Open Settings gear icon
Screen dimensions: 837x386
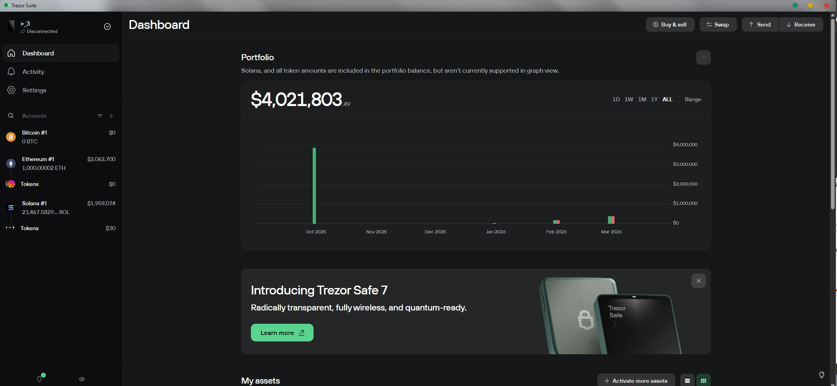(11, 90)
